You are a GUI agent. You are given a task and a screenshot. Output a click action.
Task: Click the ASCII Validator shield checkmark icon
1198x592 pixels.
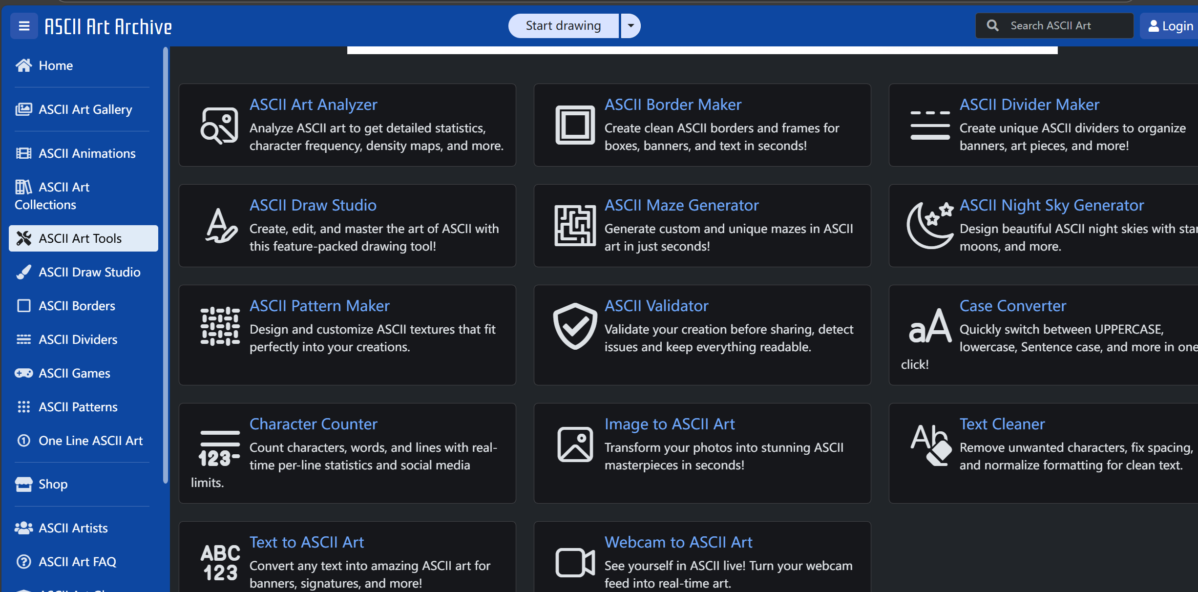(575, 326)
